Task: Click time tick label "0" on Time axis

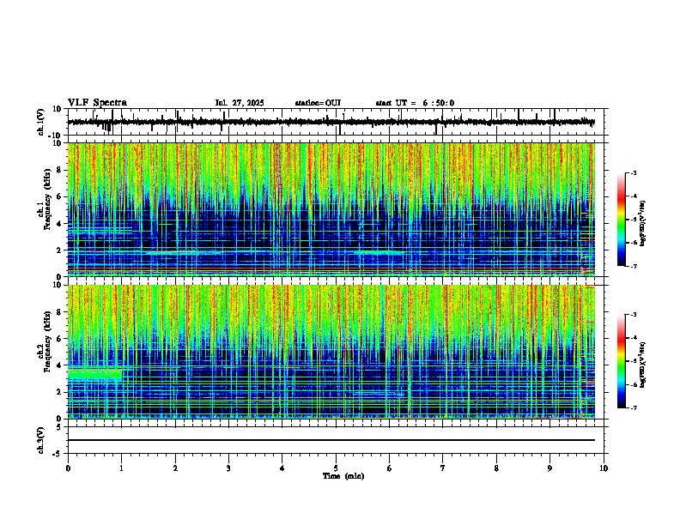Action: click(68, 468)
